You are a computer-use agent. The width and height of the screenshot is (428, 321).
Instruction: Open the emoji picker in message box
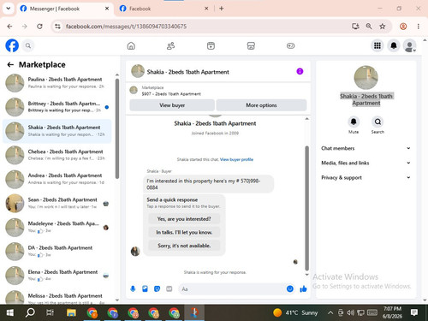(290, 289)
